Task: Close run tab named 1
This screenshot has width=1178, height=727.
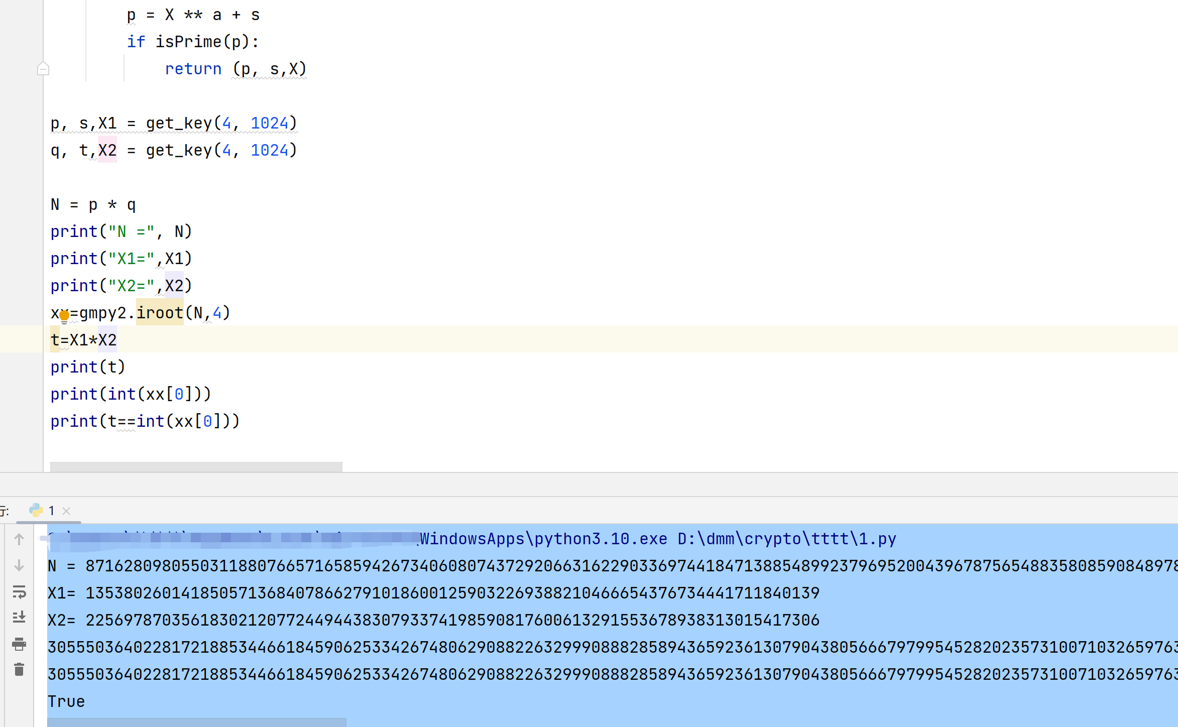Action: (x=66, y=511)
